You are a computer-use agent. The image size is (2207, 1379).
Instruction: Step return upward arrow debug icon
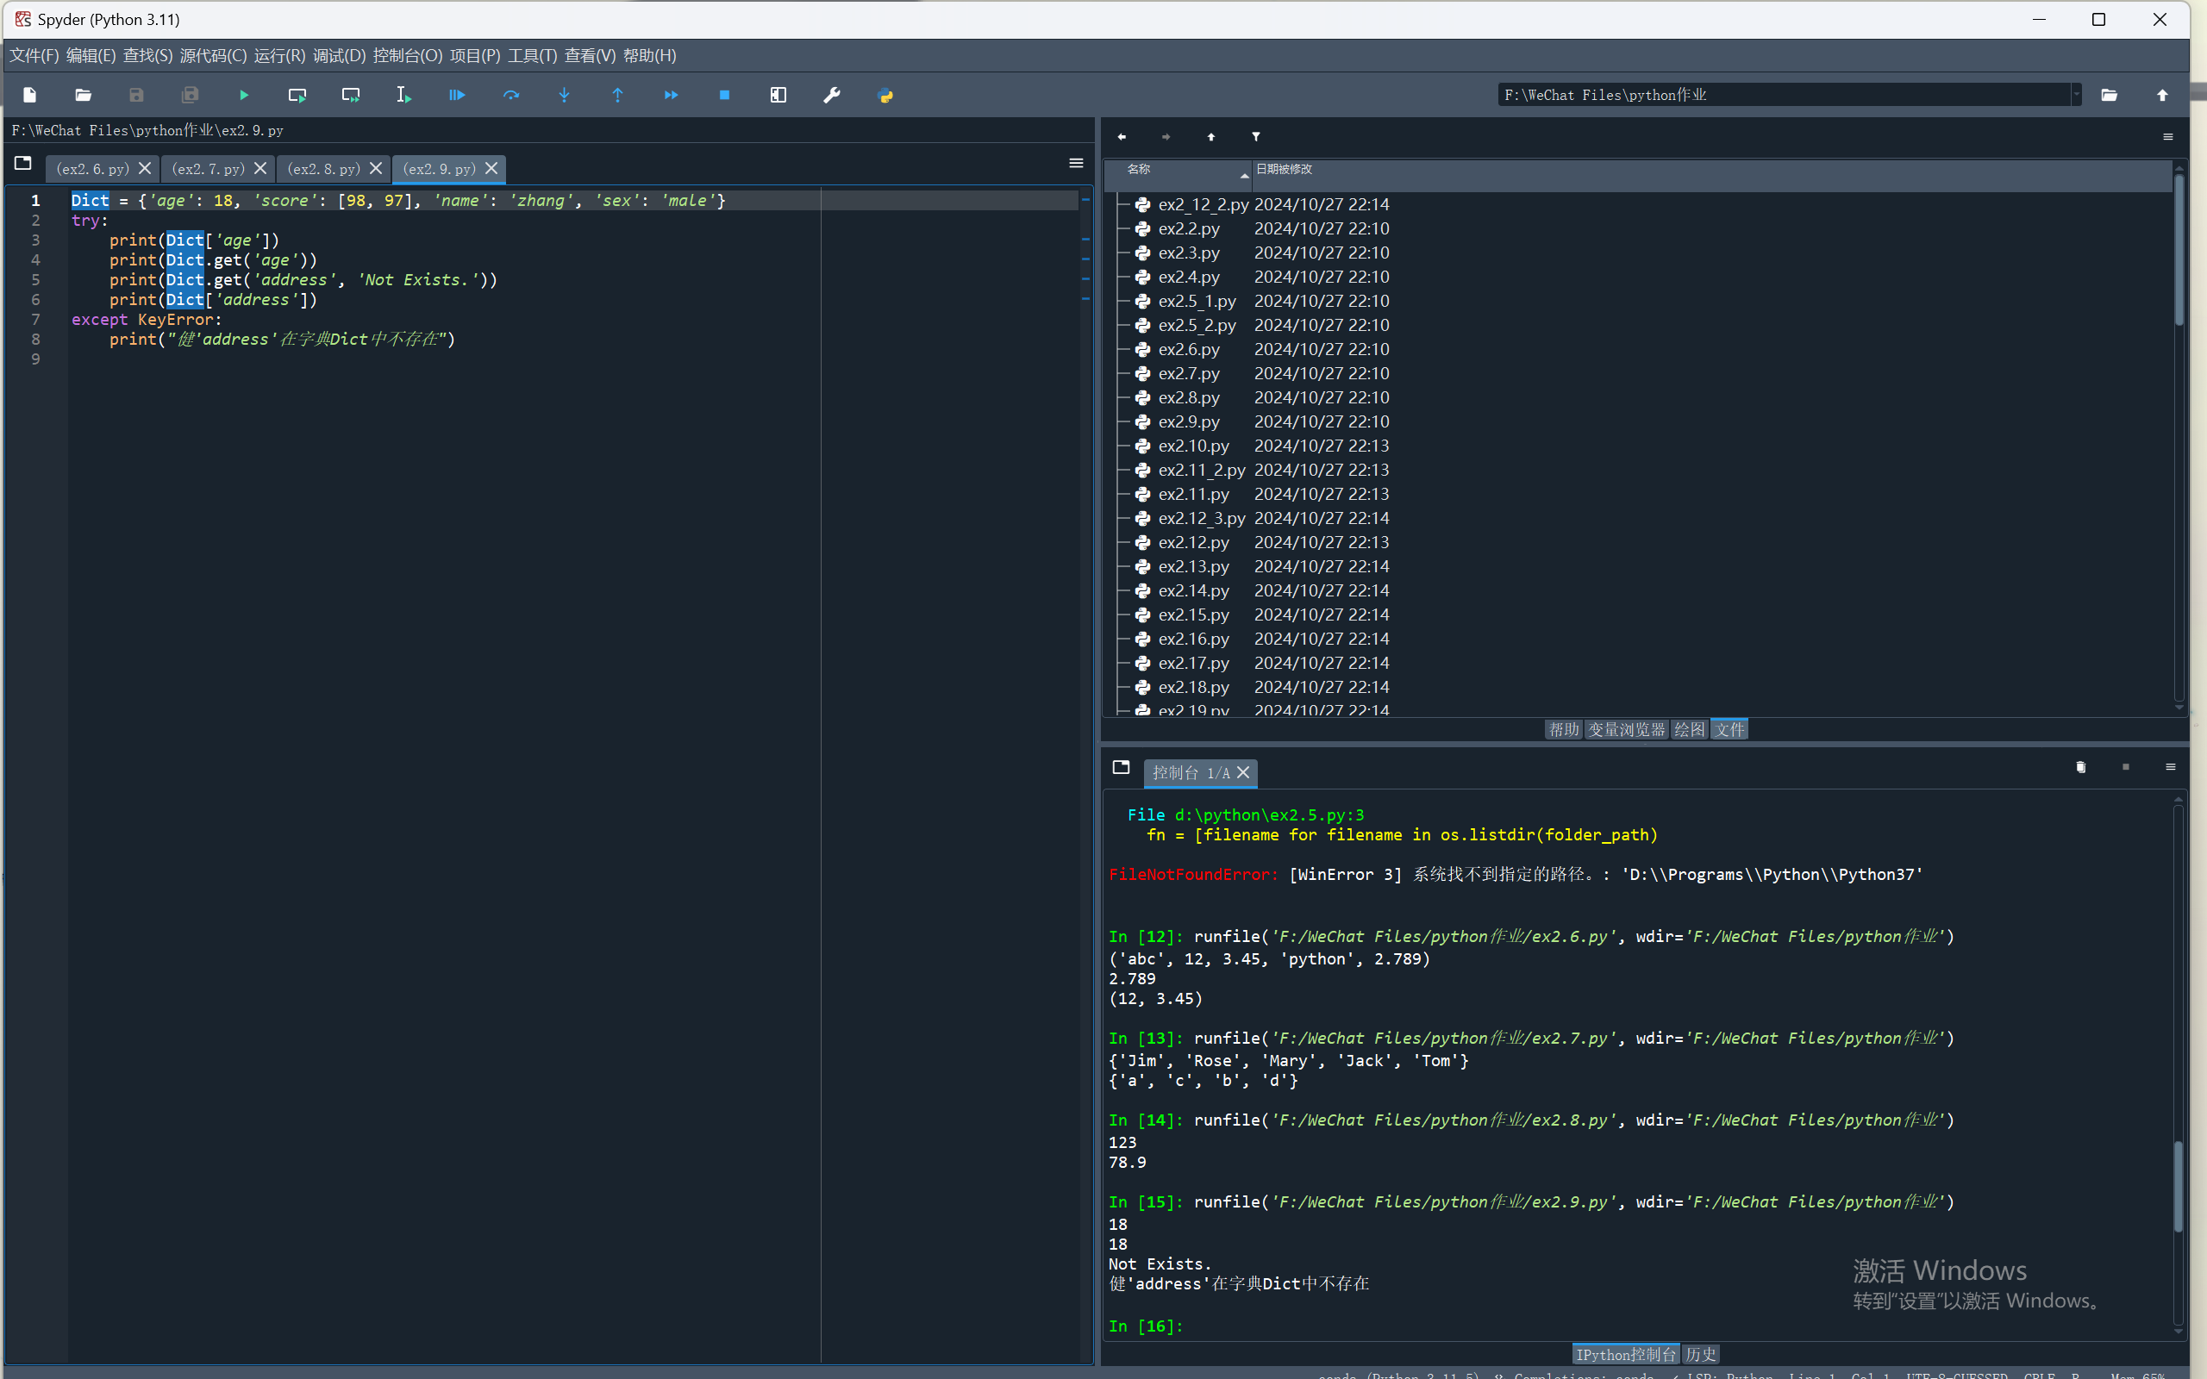617,95
